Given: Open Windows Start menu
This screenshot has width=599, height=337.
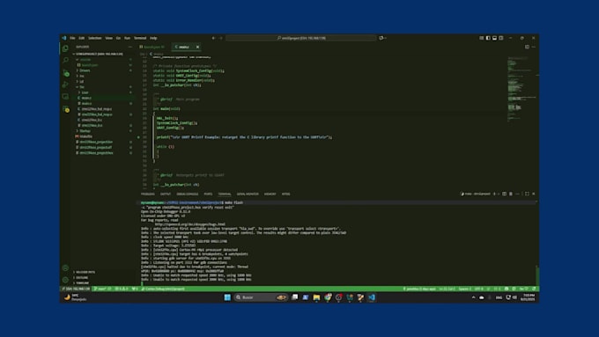Looking at the screenshot, I should (227, 297).
